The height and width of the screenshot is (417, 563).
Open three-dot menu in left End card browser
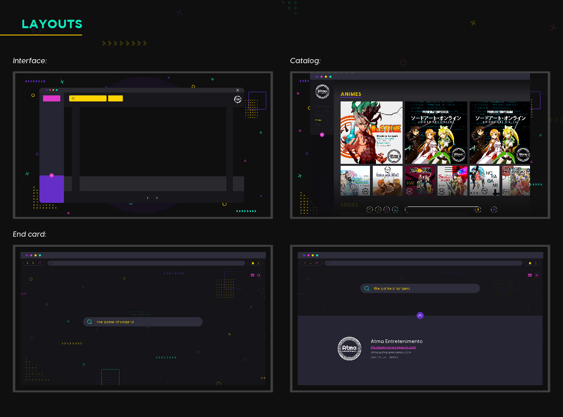pyautogui.click(x=259, y=263)
